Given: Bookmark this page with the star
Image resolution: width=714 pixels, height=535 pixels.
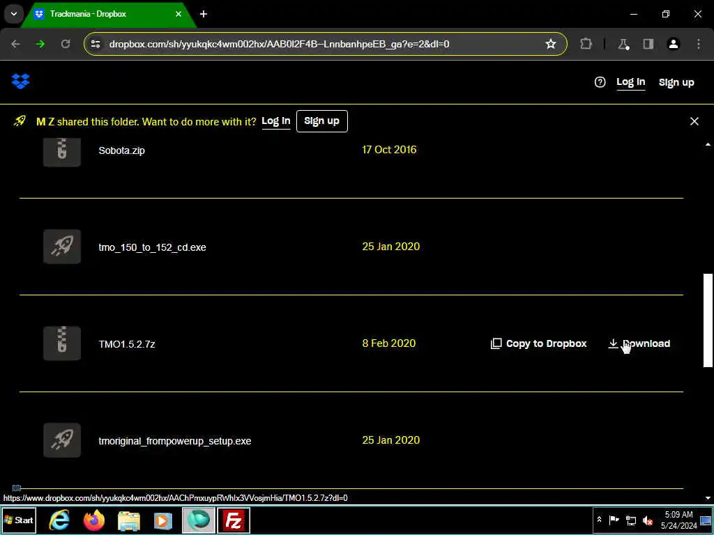Looking at the screenshot, I should click(x=551, y=44).
